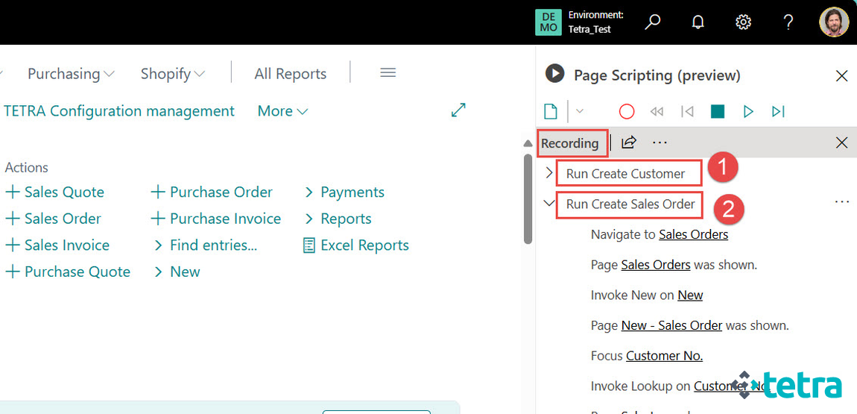The width and height of the screenshot is (857, 414).
Task: Expand the Payments action group
Action: (344, 192)
